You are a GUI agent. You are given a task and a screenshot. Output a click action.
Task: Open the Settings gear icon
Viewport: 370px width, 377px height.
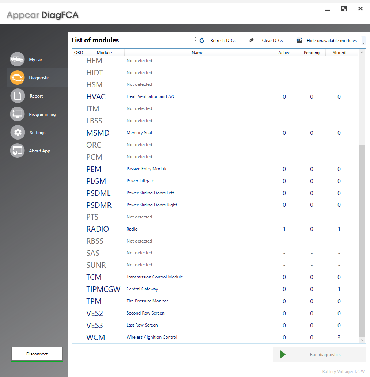18,132
